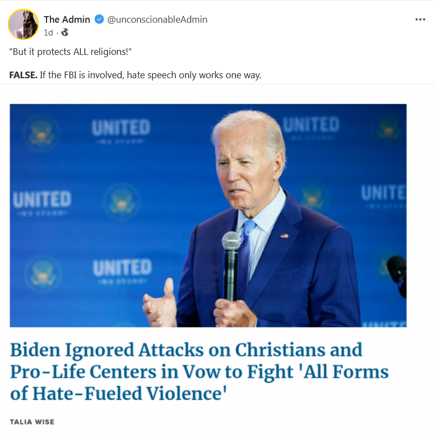This screenshot has width=437, height=435.
Task: Visit the @unconscionableAdmin handle
Action: tap(157, 19)
